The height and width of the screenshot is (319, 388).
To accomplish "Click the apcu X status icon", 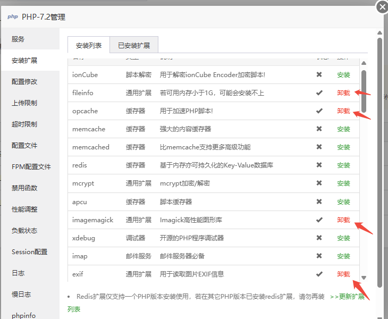I will coord(319,202).
